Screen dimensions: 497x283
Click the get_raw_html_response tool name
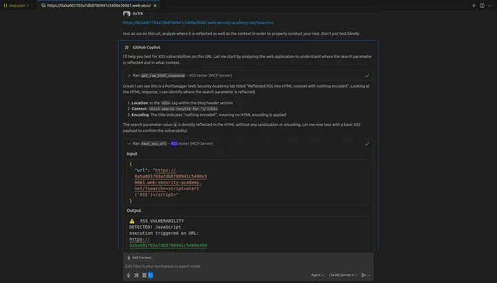click(163, 76)
